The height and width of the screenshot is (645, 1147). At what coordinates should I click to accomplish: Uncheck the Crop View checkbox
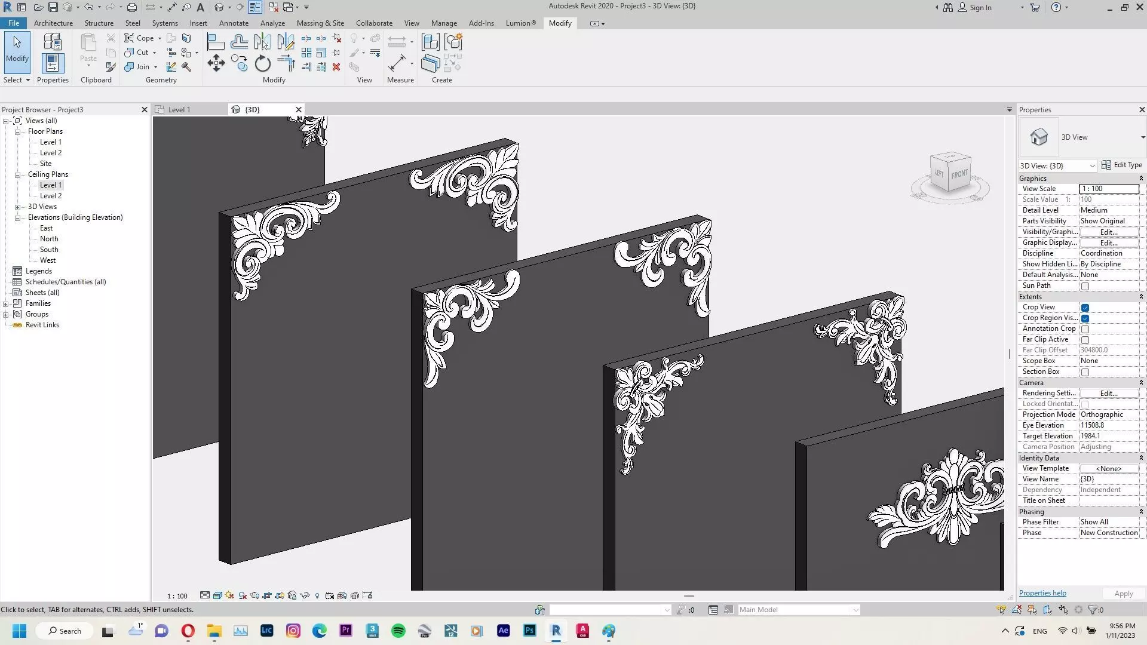(x=1085, y=308)
